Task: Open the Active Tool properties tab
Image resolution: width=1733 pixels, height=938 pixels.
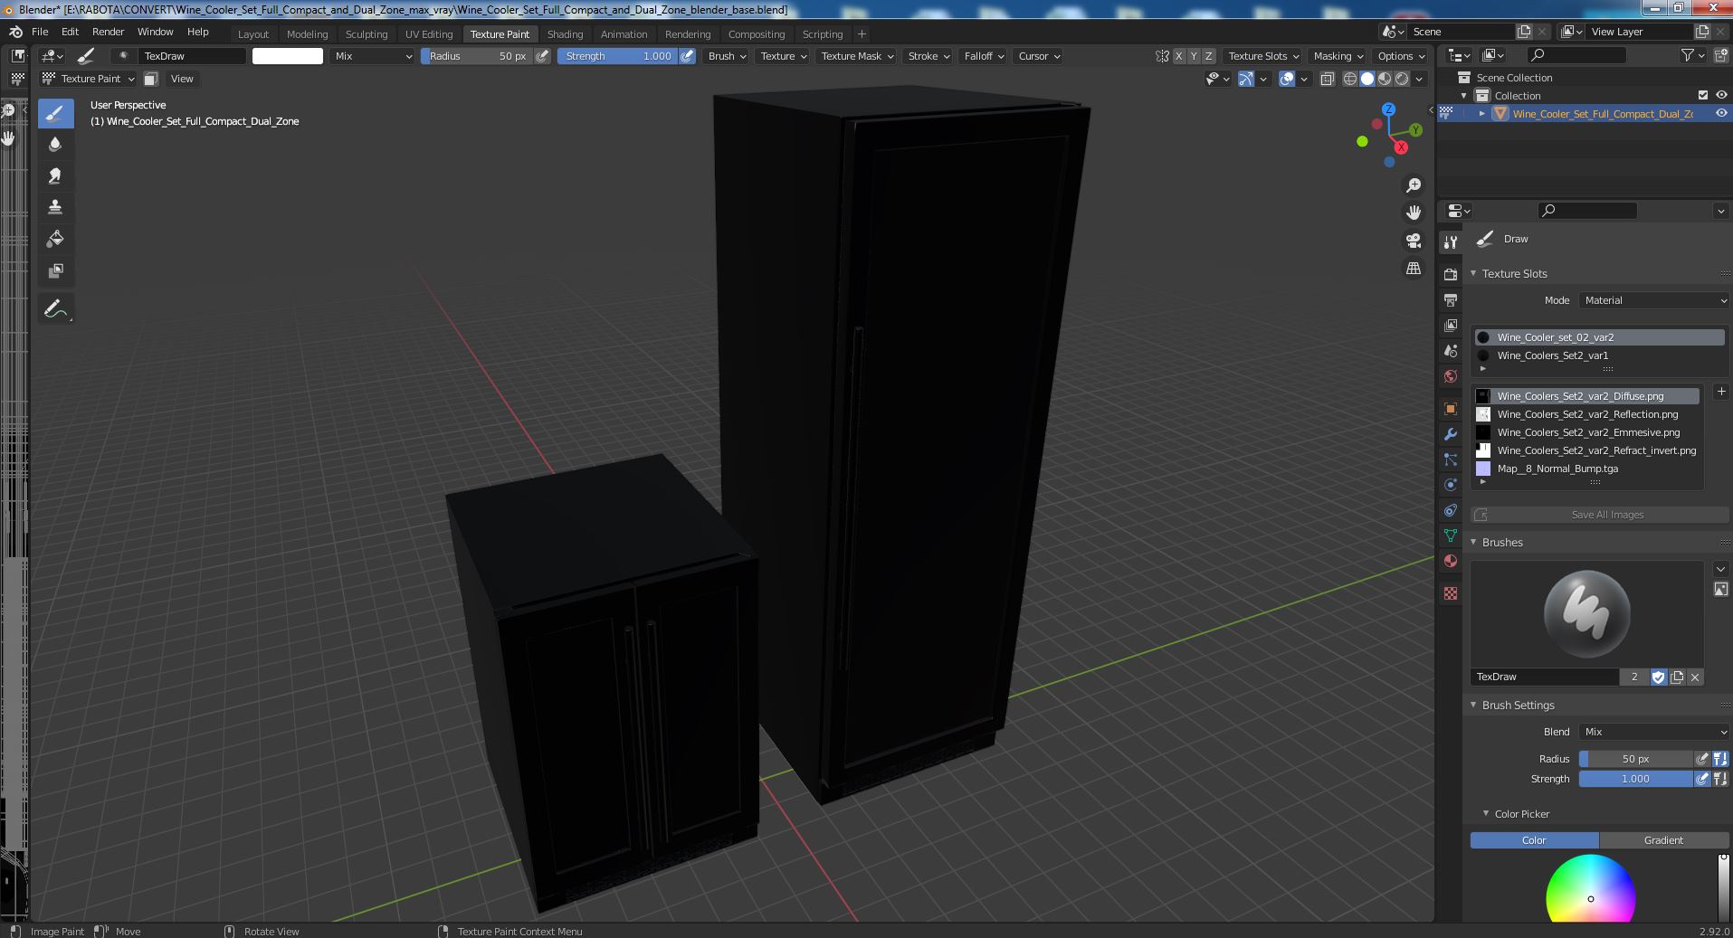Action: [1451, 242]
